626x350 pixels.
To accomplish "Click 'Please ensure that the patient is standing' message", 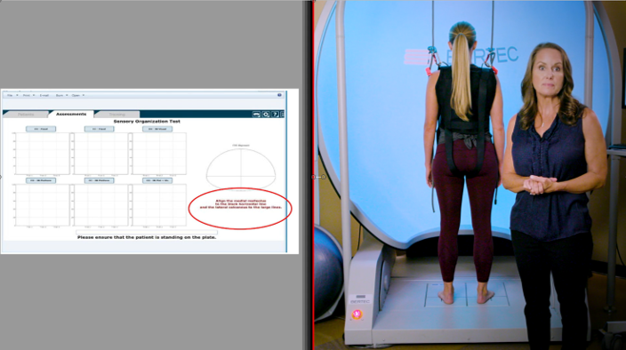I will pyautogui.click(x=147, y=237).
